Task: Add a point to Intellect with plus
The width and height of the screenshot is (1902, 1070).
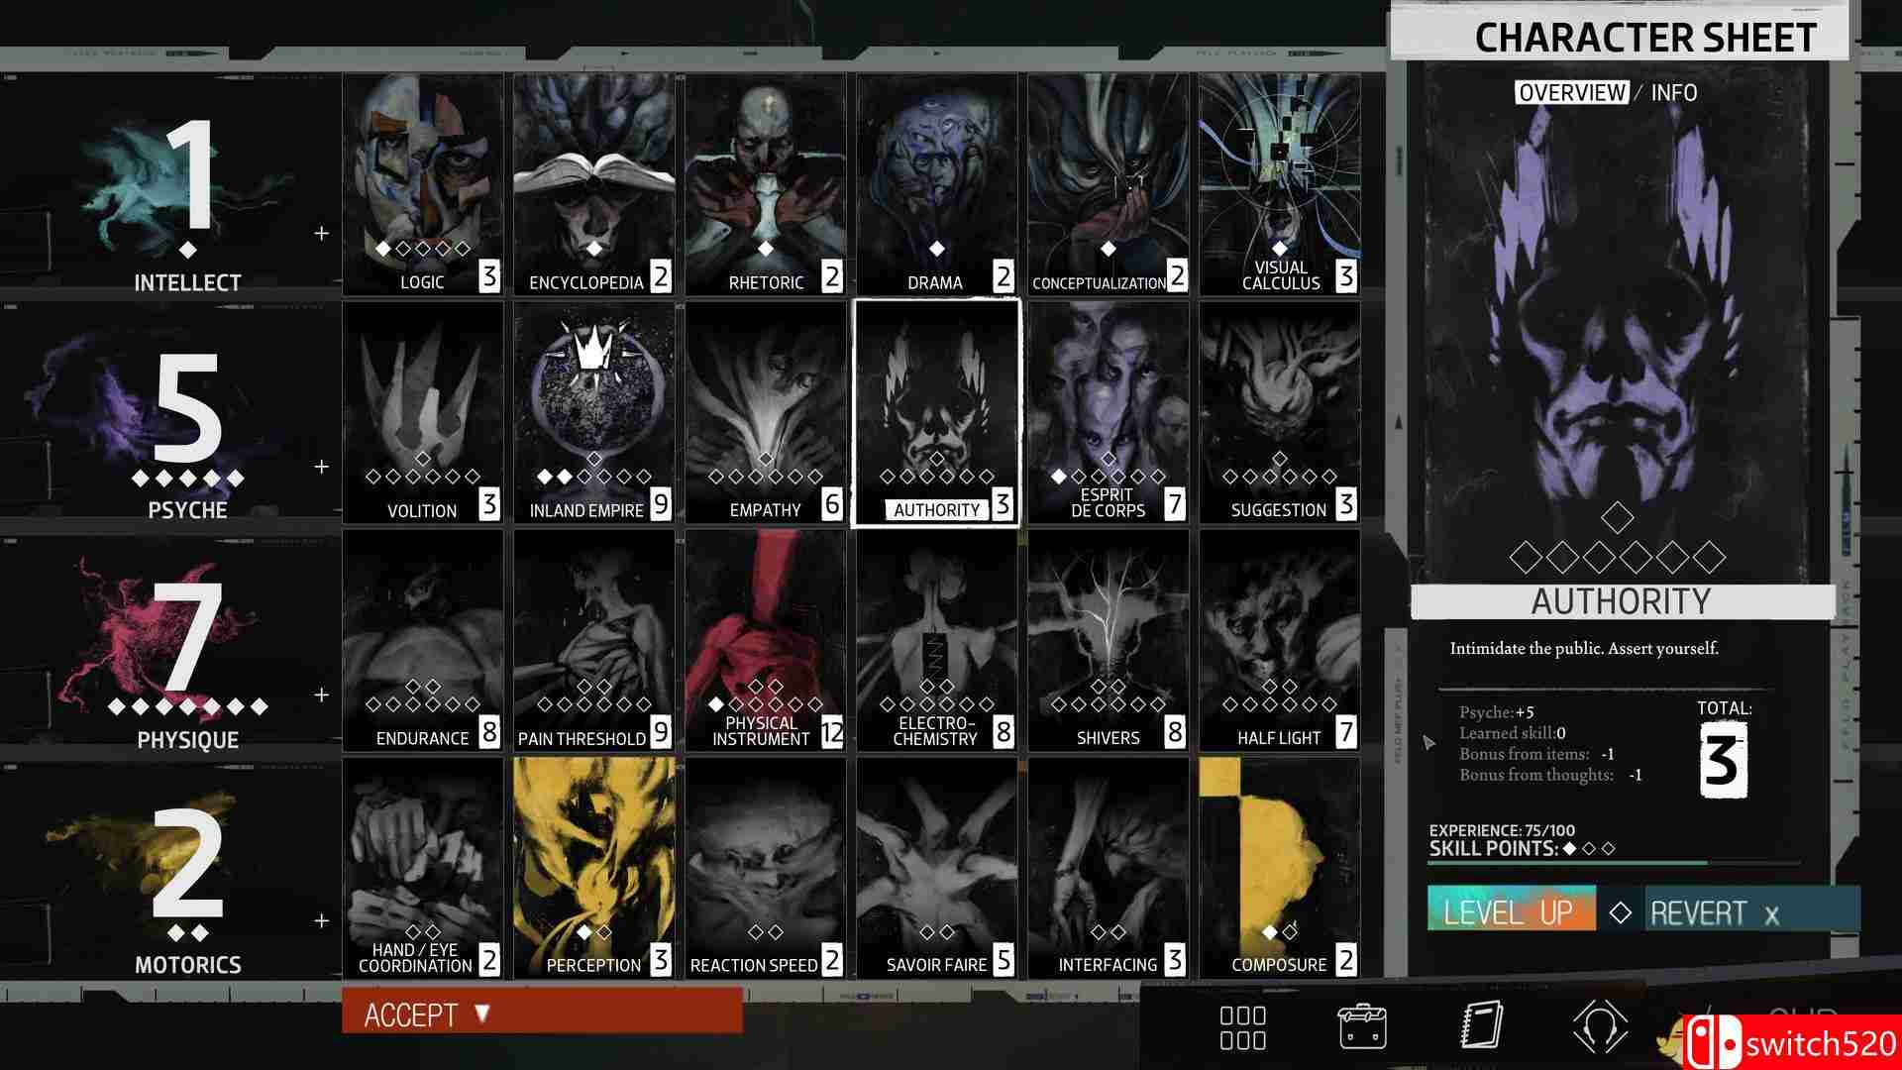Action: pyautogui.click(x=321, y=234)
